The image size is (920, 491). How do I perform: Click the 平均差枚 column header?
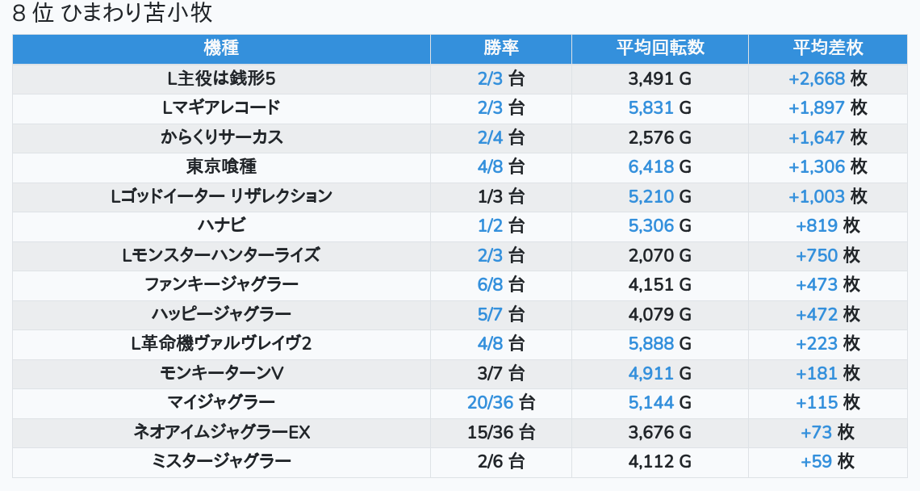tap(827, 48)
